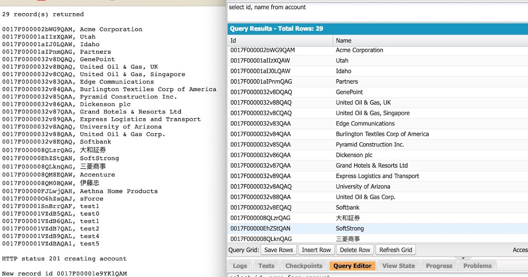Click the query text field with select statement
This screenshot has height=277, width=528.
click(x=378, y=12)
